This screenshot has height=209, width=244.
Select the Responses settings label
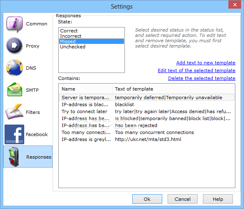point(39,157)
